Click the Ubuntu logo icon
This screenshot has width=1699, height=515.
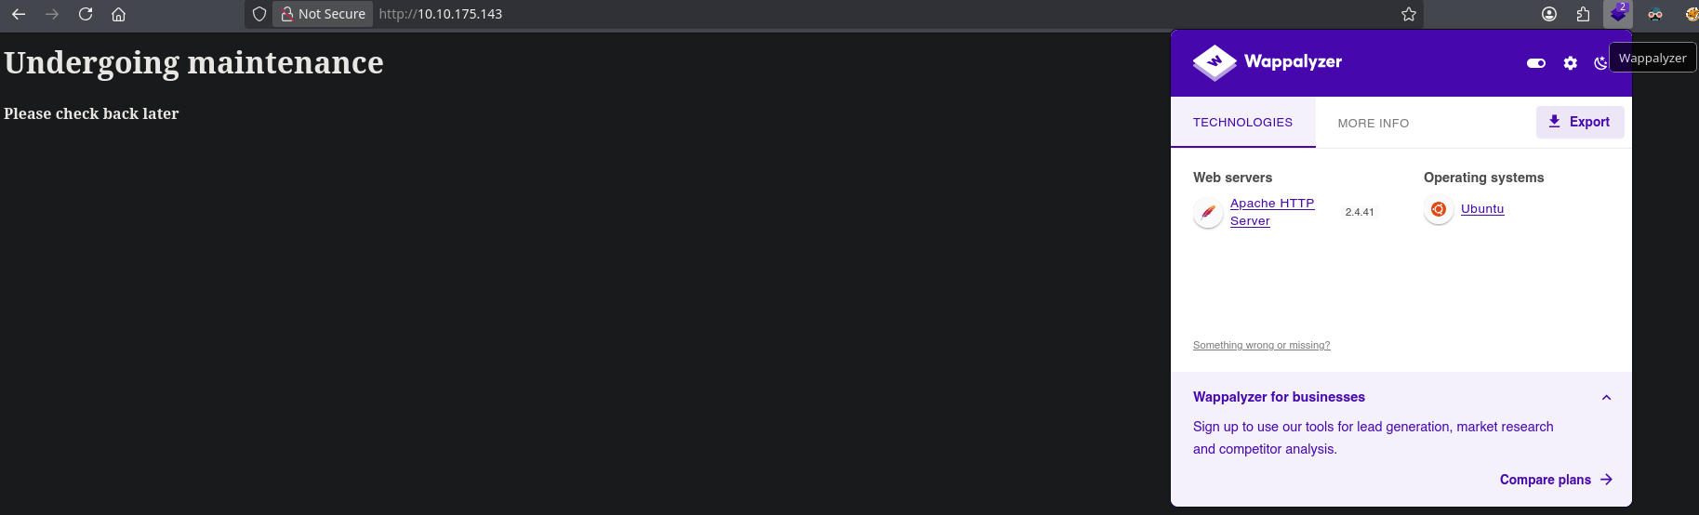[1439, 209]
